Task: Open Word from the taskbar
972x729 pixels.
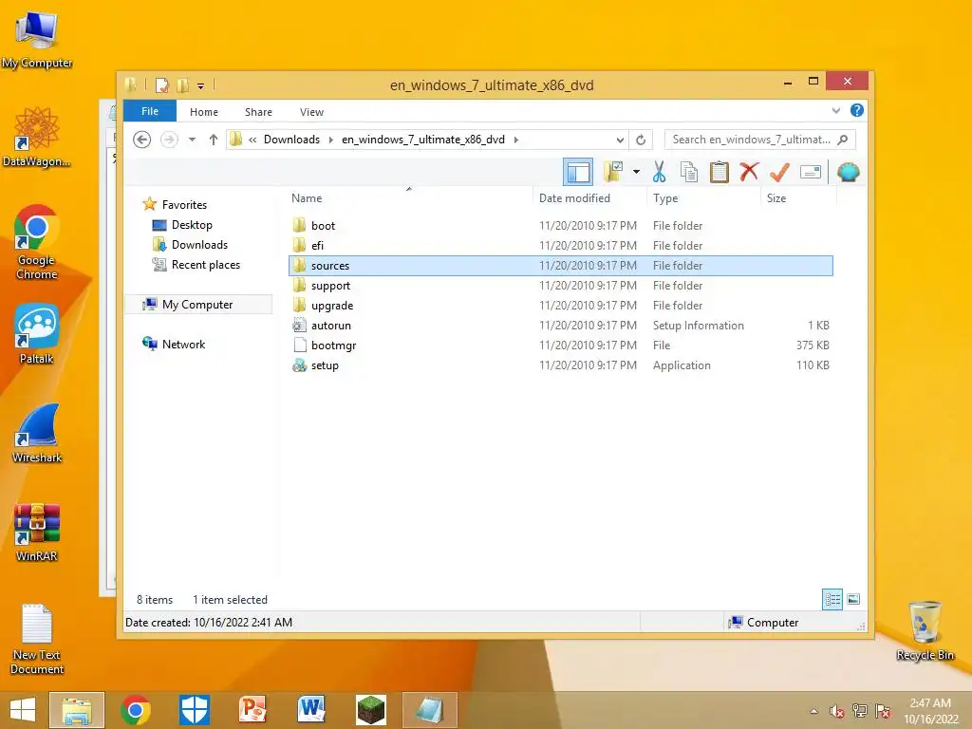Action: 311,710
